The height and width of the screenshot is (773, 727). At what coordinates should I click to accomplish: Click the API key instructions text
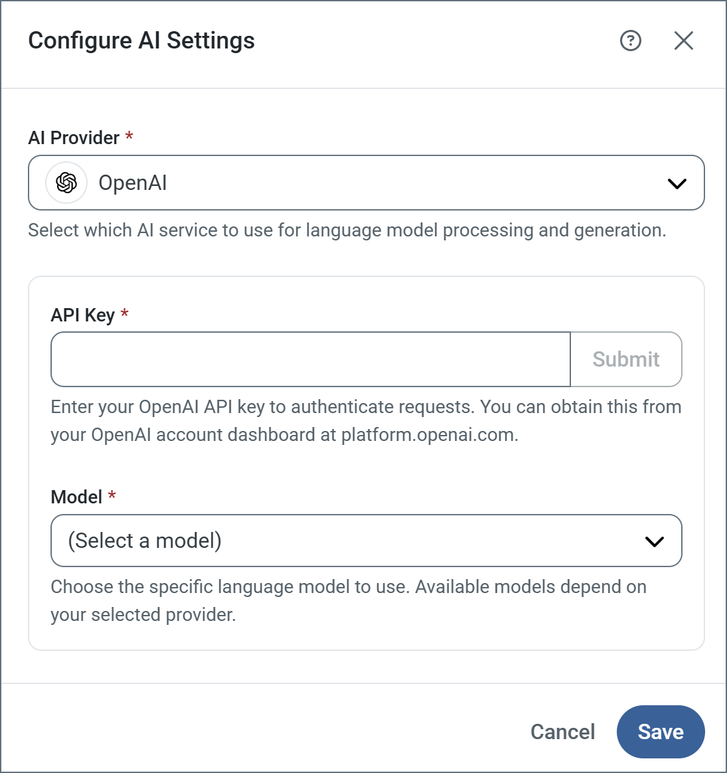click(x=366, y=407)
